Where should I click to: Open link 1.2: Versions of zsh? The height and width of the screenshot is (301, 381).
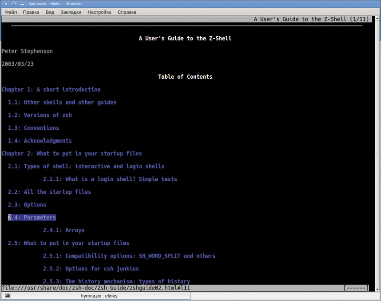click(x=40, y=115)
